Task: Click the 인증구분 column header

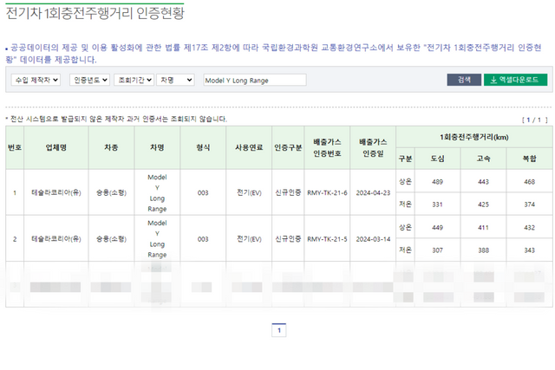Action: pyautogui.click(x=288, y=147)
